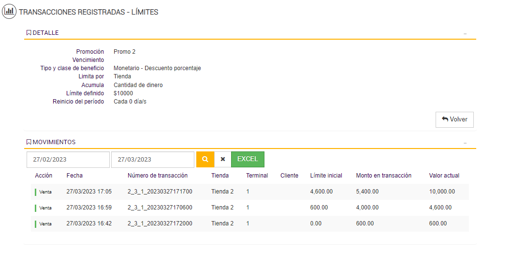The width and height of the screenshot is (526, 253).
Task: Export movements with the EXCEL button
Action: coord(248,159)
